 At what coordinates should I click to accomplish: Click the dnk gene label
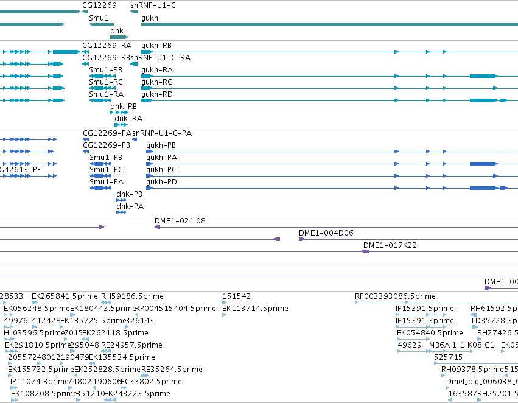(117, 30)
